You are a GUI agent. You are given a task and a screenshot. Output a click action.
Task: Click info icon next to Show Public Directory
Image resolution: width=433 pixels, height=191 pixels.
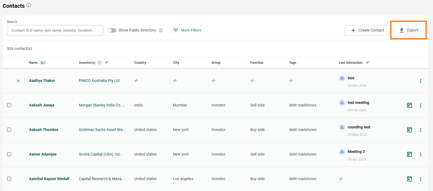pos(161,30)
